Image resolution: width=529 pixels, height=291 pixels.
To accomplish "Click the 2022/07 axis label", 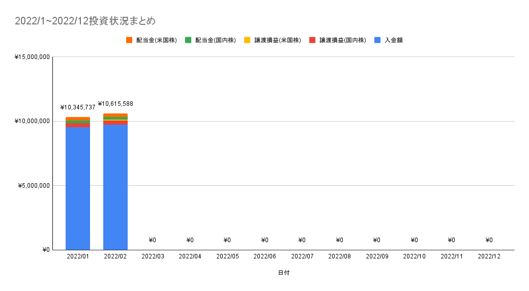I will click(302, 256).
